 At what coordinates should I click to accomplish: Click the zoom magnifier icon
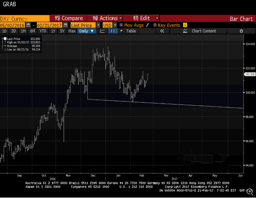[x=250, y=192]
